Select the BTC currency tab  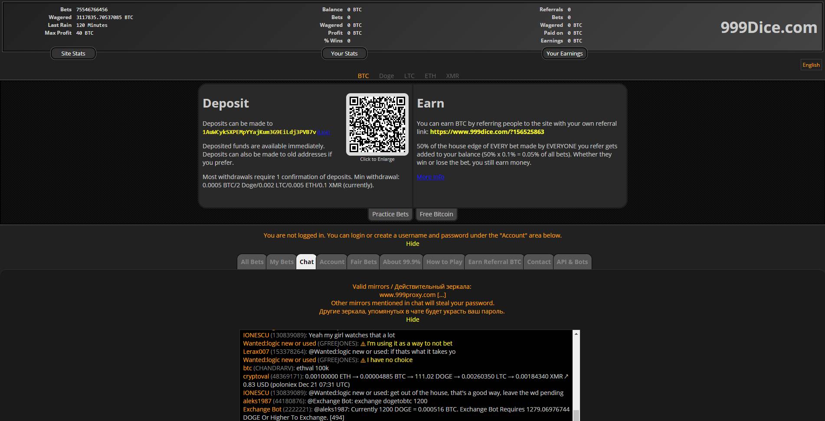363,76
